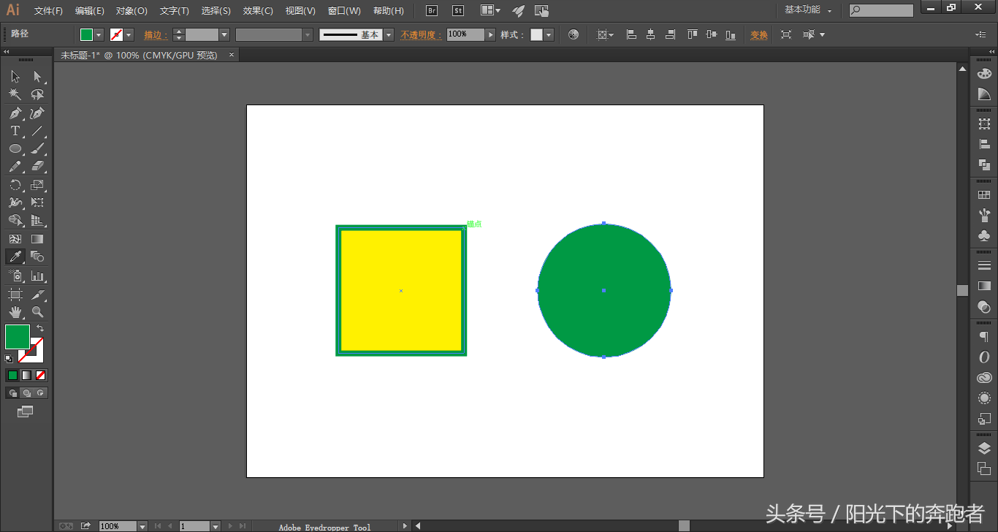Select the Artboard tool
Screen dimensions: 998x532
click(x=15, y=294)
